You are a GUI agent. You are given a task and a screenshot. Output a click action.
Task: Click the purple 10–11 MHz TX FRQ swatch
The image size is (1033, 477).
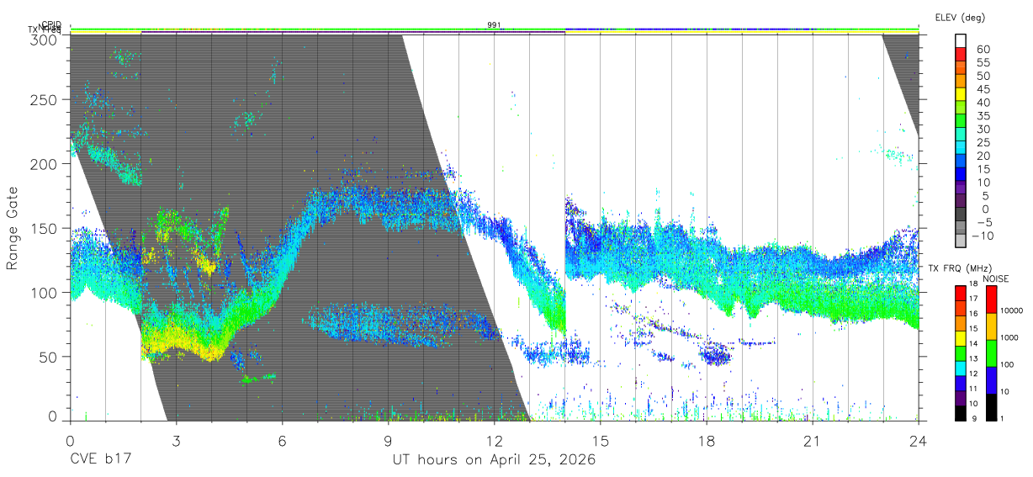(x=960, y=398)
